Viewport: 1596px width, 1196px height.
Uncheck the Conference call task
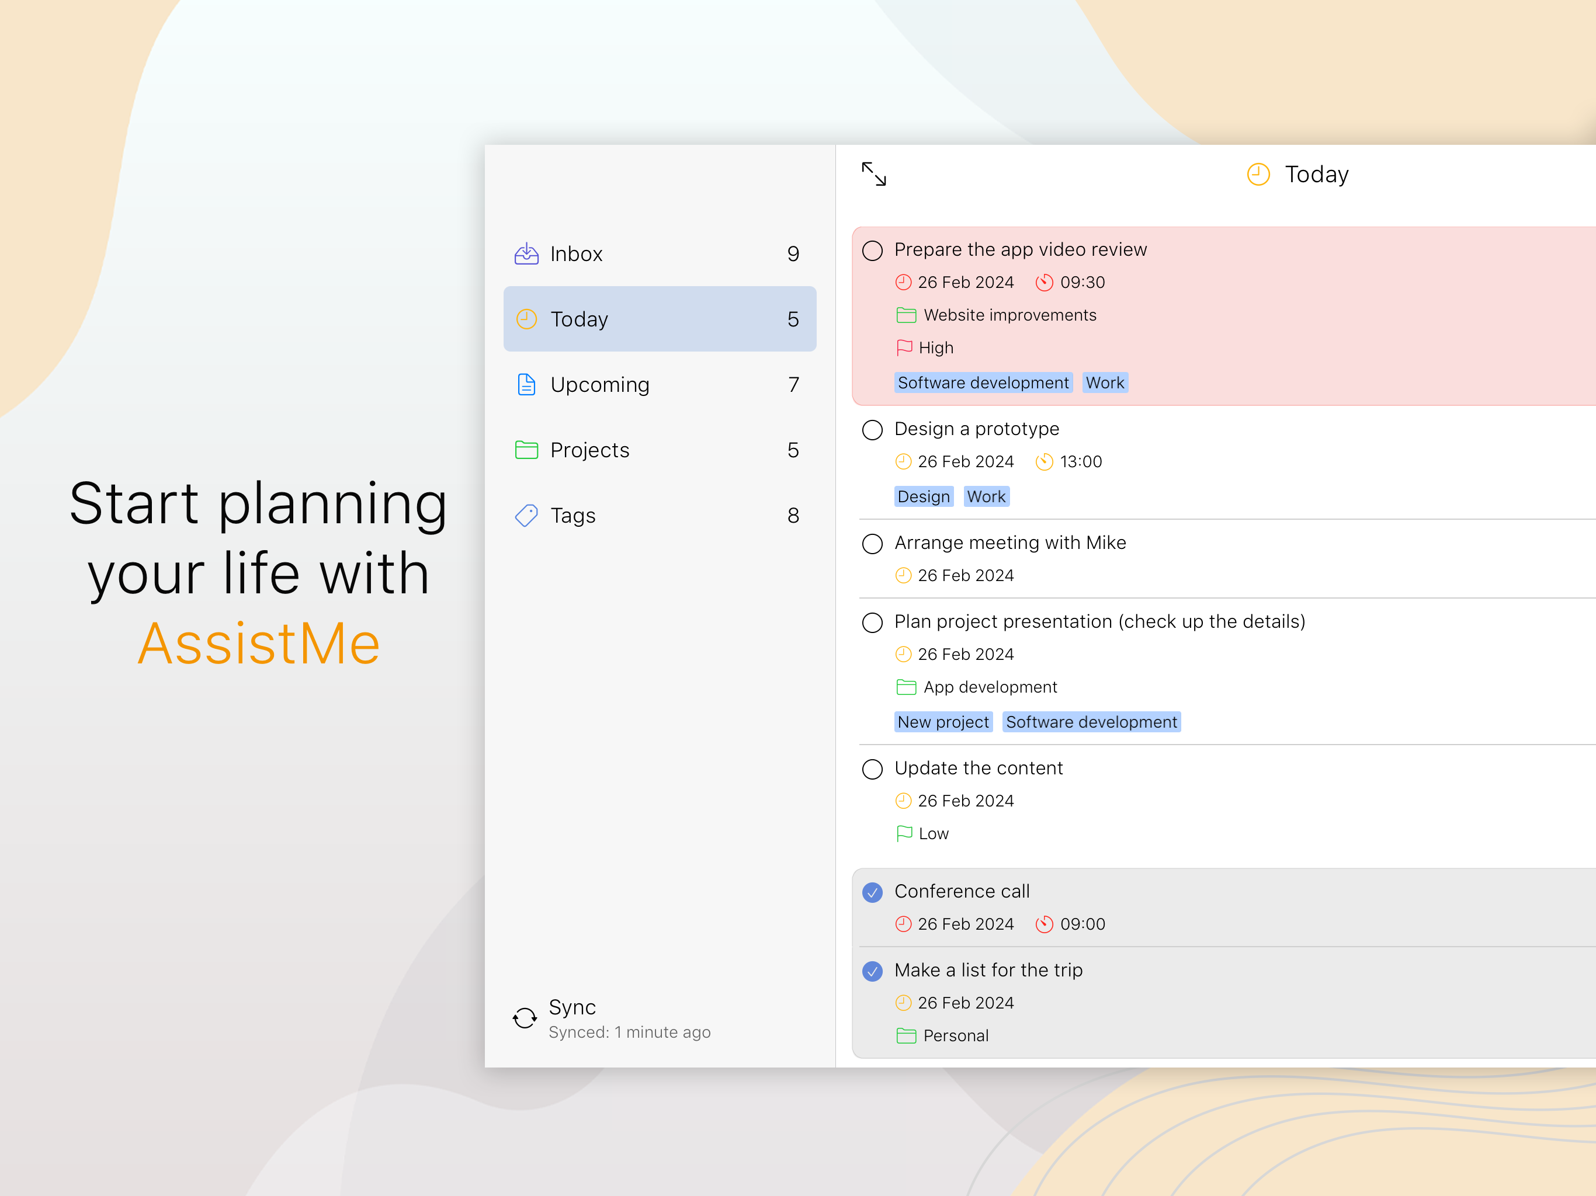(x=872, y=892)
